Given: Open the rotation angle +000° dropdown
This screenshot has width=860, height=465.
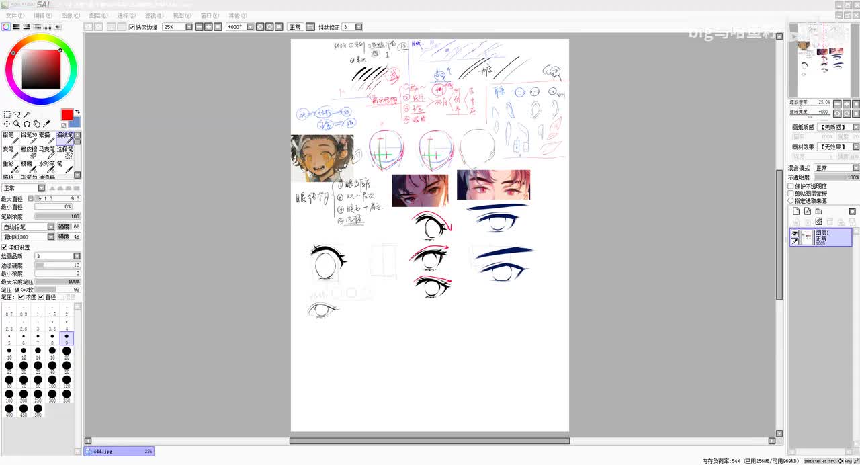Looking at the screenshot, I should [250, 27].
